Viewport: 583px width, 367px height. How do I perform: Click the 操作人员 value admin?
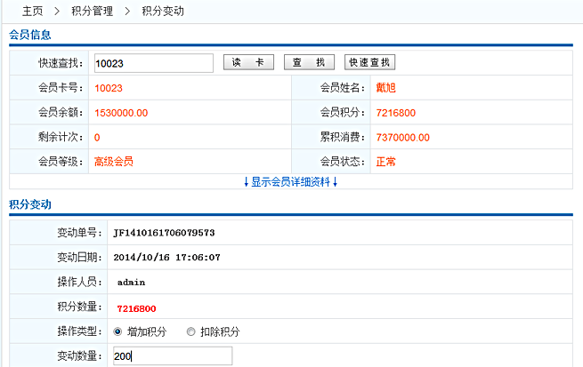click(131, 283)
